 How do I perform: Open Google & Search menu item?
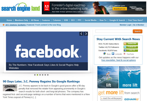(x=117, y=20)
